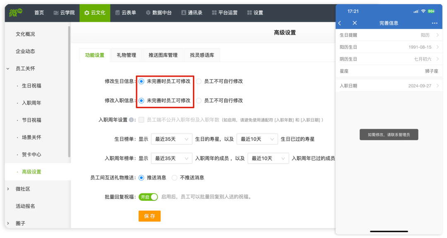Go to 入职周年 in the sidebar

pyautogui.click(x=31, y=103)
